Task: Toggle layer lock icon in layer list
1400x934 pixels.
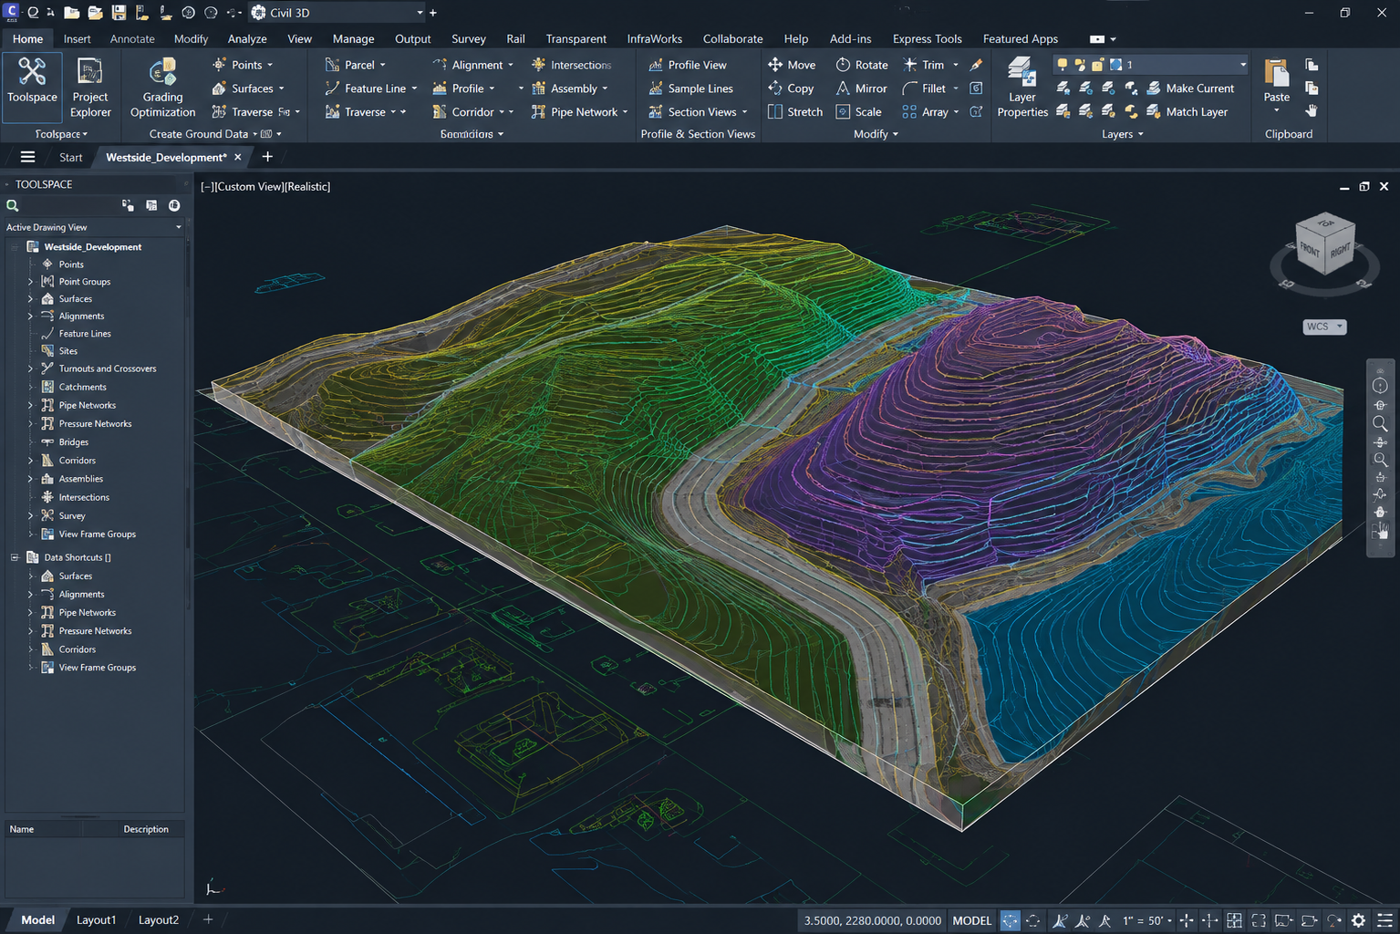Action: (1097, 65)
